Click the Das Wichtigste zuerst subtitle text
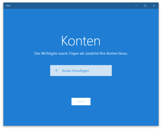This screenshot has height=130, width=162. 81,53
